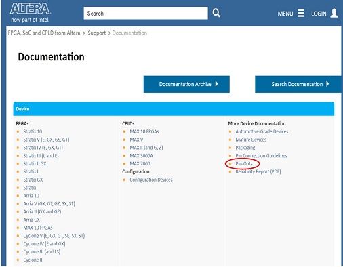This screenshot has width=343, height=267.
Task: Click the Documentation page title
Action: coord(51,57)
